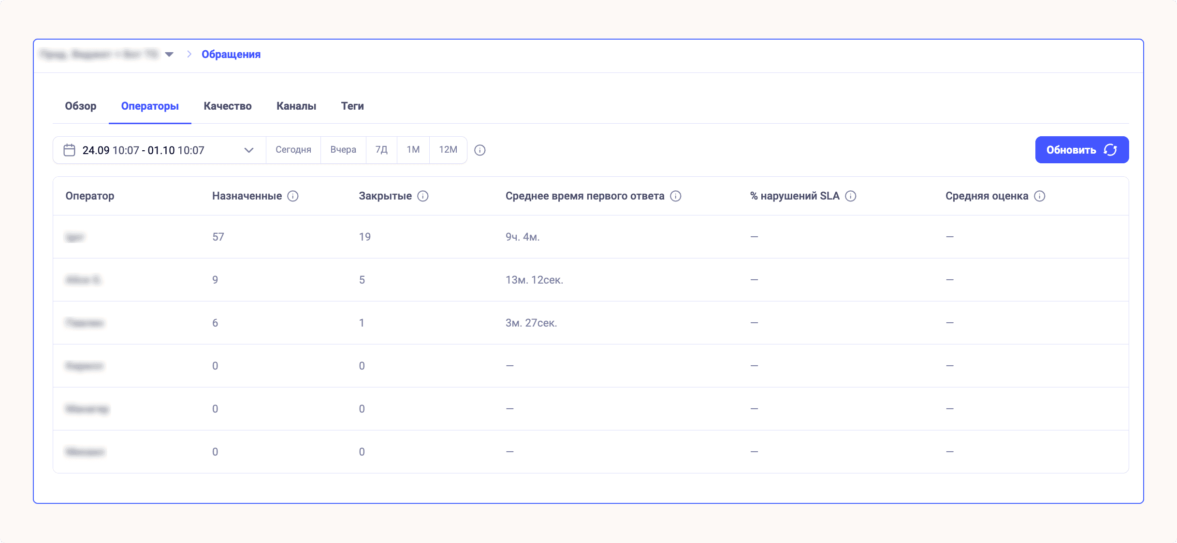Click the Обращения breadcrumb link
This screenshot has width=1177, height=543.
coord(231,55)
